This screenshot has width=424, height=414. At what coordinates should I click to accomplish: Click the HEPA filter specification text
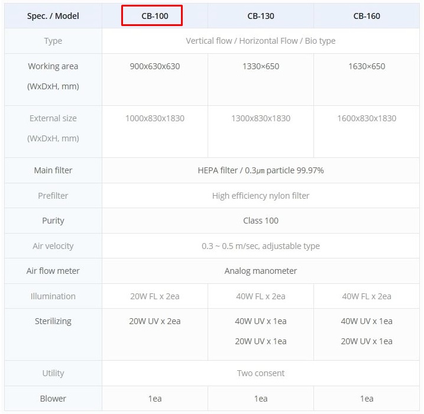pyautogui.click(x=260, y=170)
